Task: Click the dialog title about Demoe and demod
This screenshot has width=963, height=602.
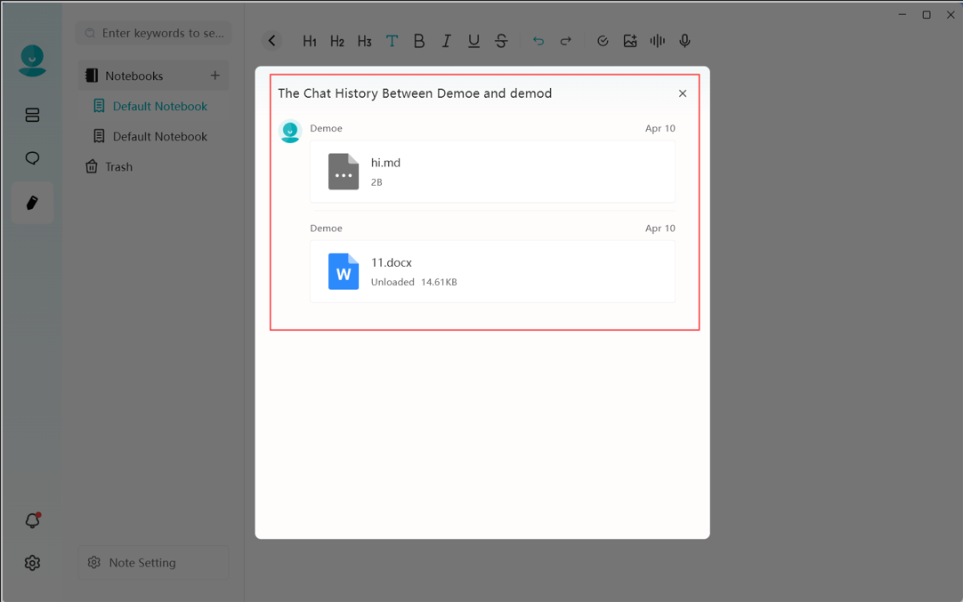Action: [415, 93]
